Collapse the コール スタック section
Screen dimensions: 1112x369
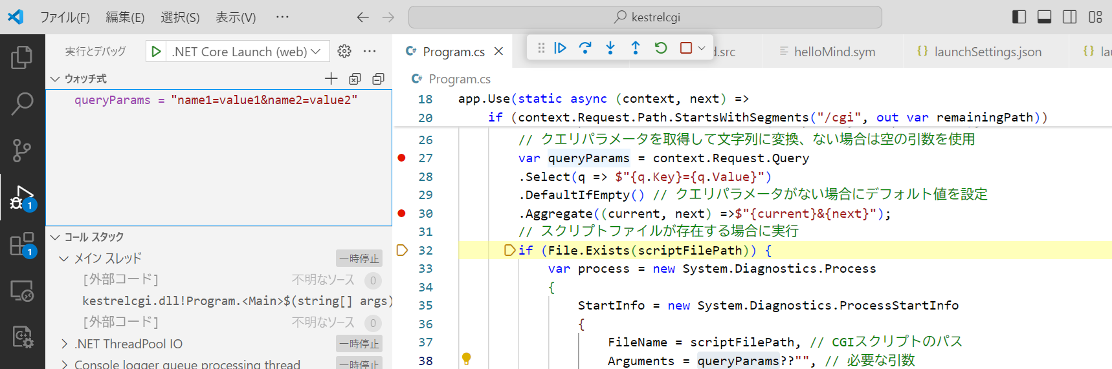pyautogui.click(x=56, y=237)
